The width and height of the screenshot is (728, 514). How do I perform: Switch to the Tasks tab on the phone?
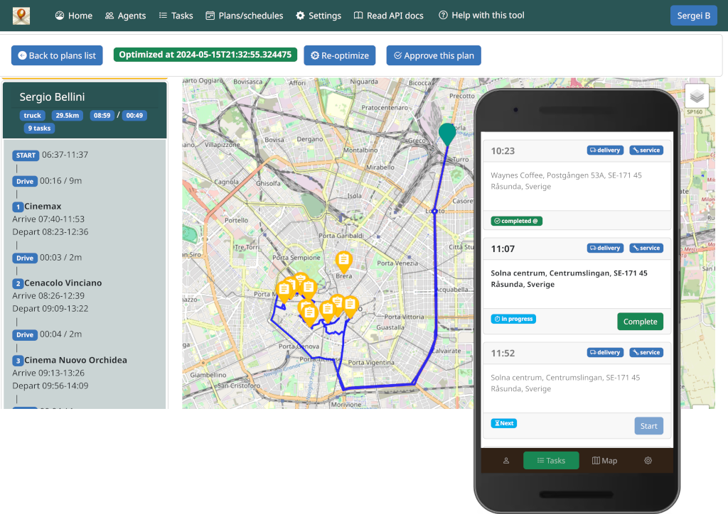click(551, 460)
